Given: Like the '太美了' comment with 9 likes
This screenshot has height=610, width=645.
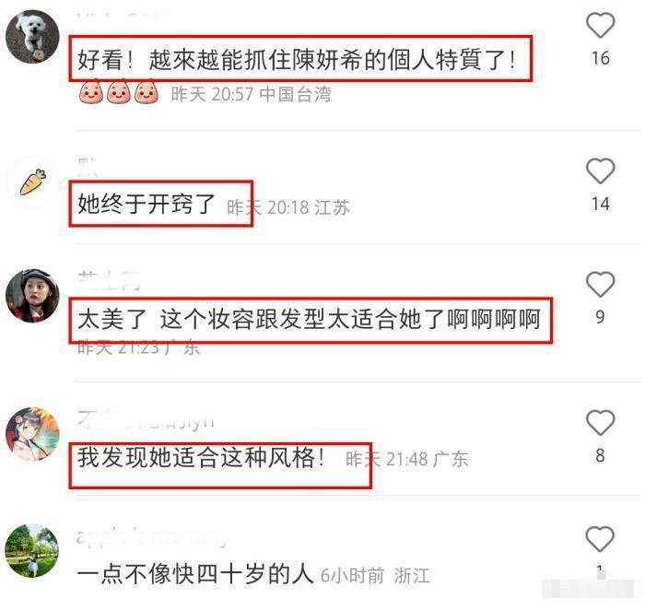Looking at the screenshot, I should point(600,284).
